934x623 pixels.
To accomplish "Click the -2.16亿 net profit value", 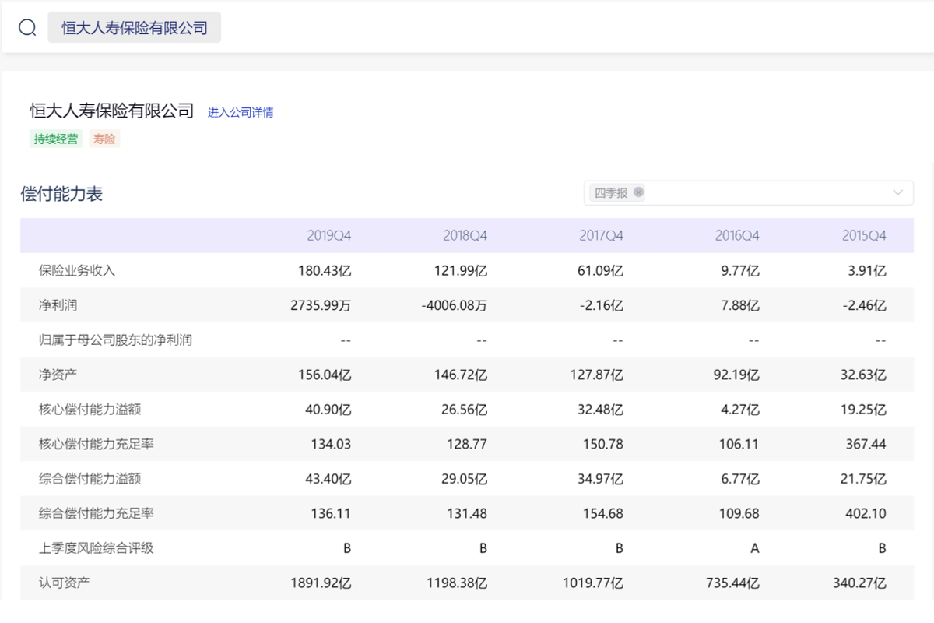I will coord(602,305).
